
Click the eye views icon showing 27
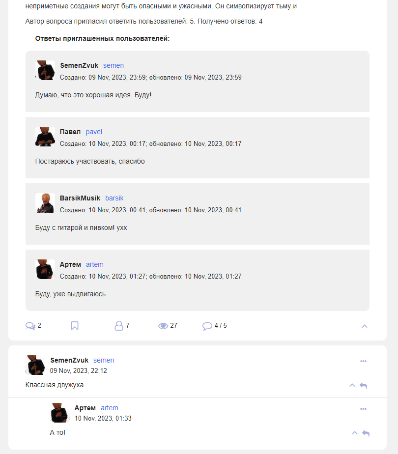163,326
